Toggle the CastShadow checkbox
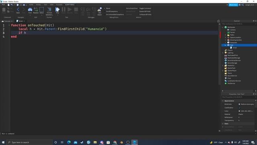The height and width of the screenshot is (145, 257). point(239,108)
